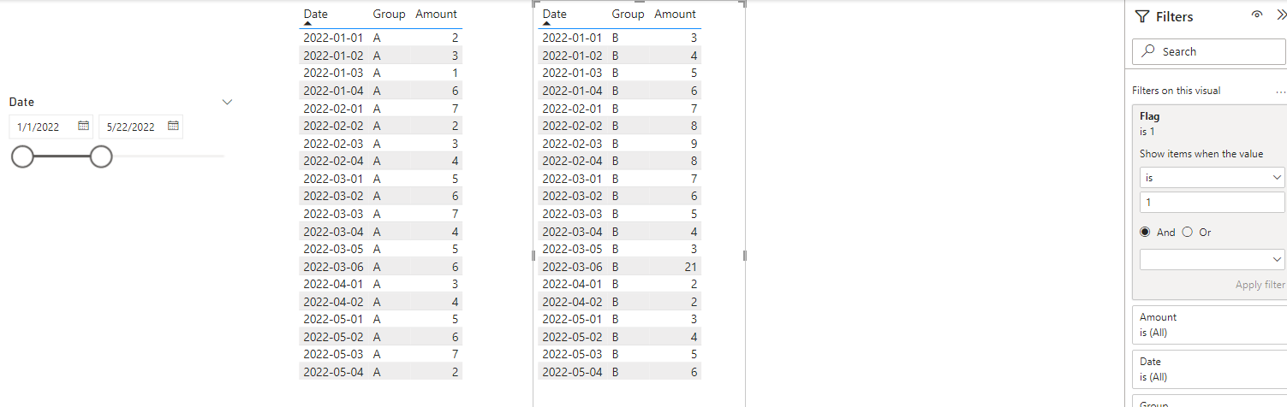Click Date column header in Group B table
The width and height of the screenshot is (1287, 407).
tap(554, 14)
